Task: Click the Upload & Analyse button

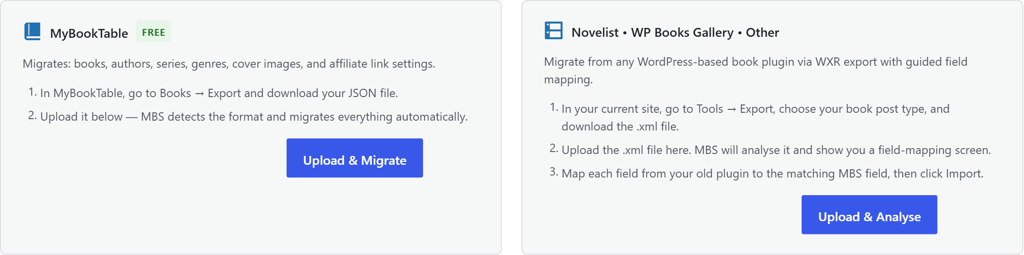Action: [869, 215]
